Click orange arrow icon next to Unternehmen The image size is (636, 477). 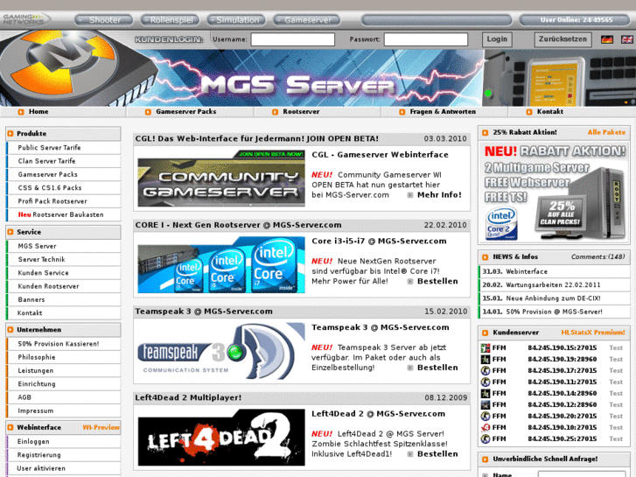coord(10,330)
